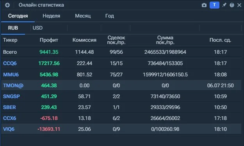244x146 pixels.
Task: Click the plus icon beside Онлайн статистика
Action: point(7,5)
